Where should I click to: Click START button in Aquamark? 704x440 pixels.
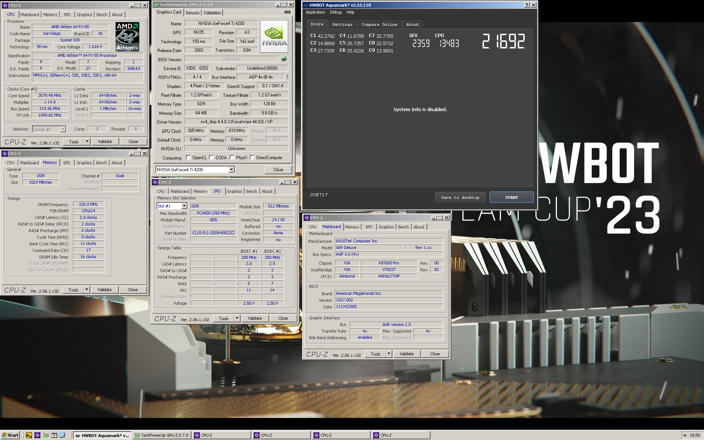(511, 197)
